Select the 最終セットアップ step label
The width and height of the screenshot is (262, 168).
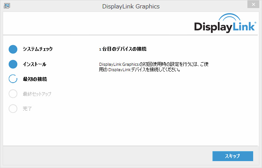[x=37, y=94]
